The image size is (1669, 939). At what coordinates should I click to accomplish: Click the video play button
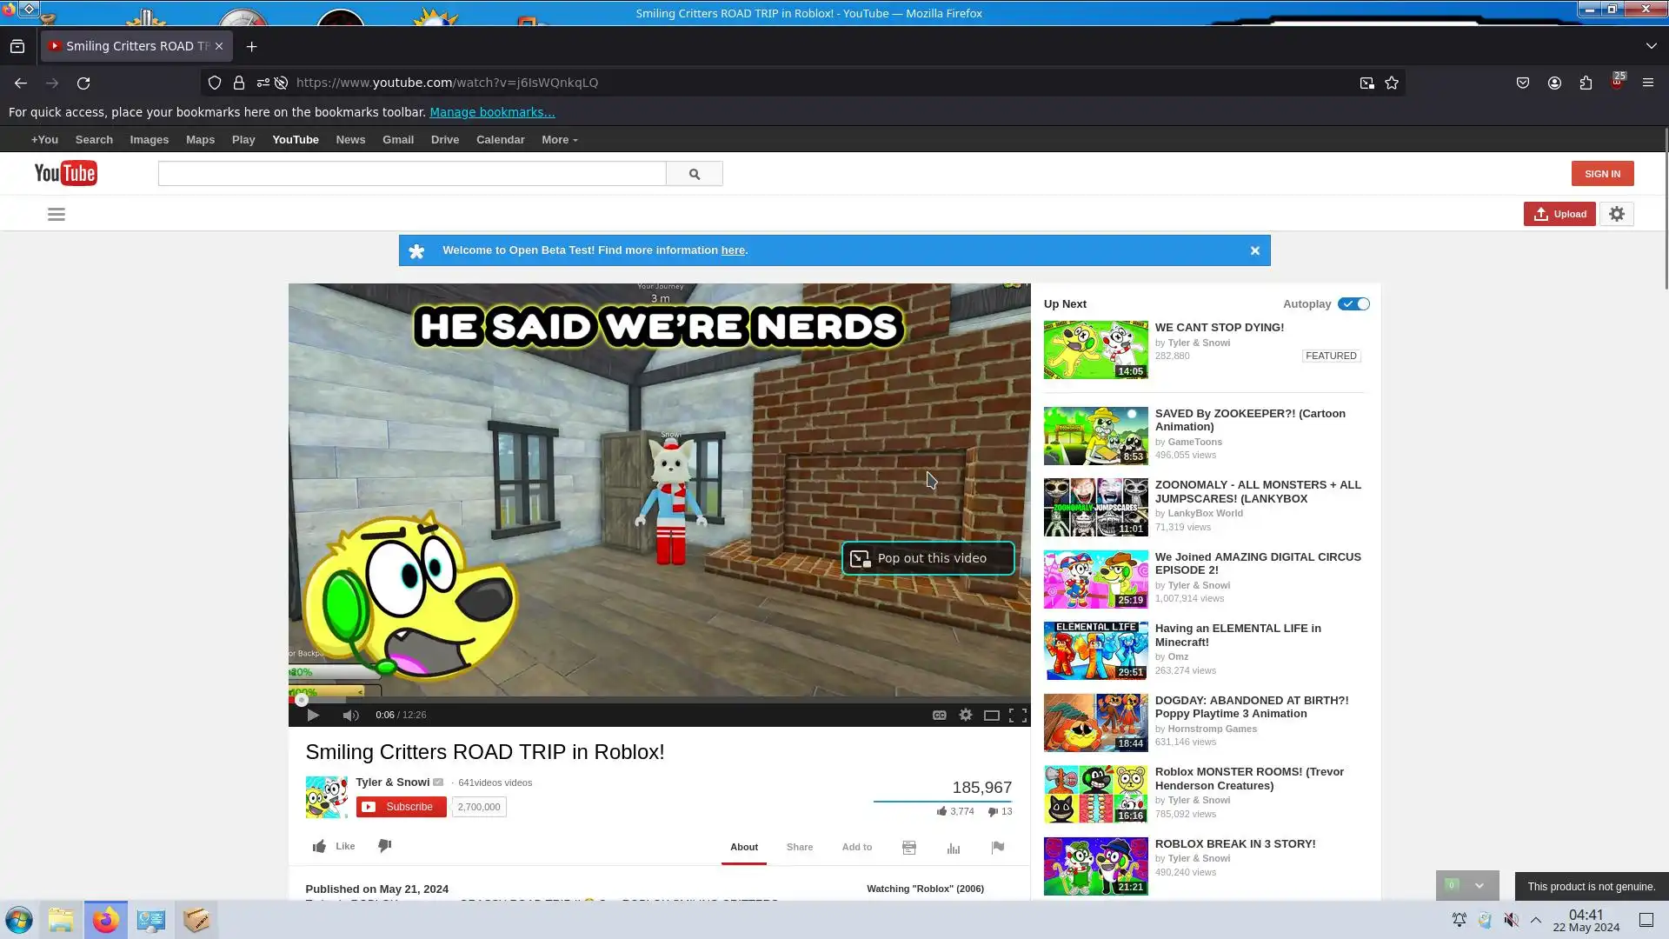pos(313,715)
